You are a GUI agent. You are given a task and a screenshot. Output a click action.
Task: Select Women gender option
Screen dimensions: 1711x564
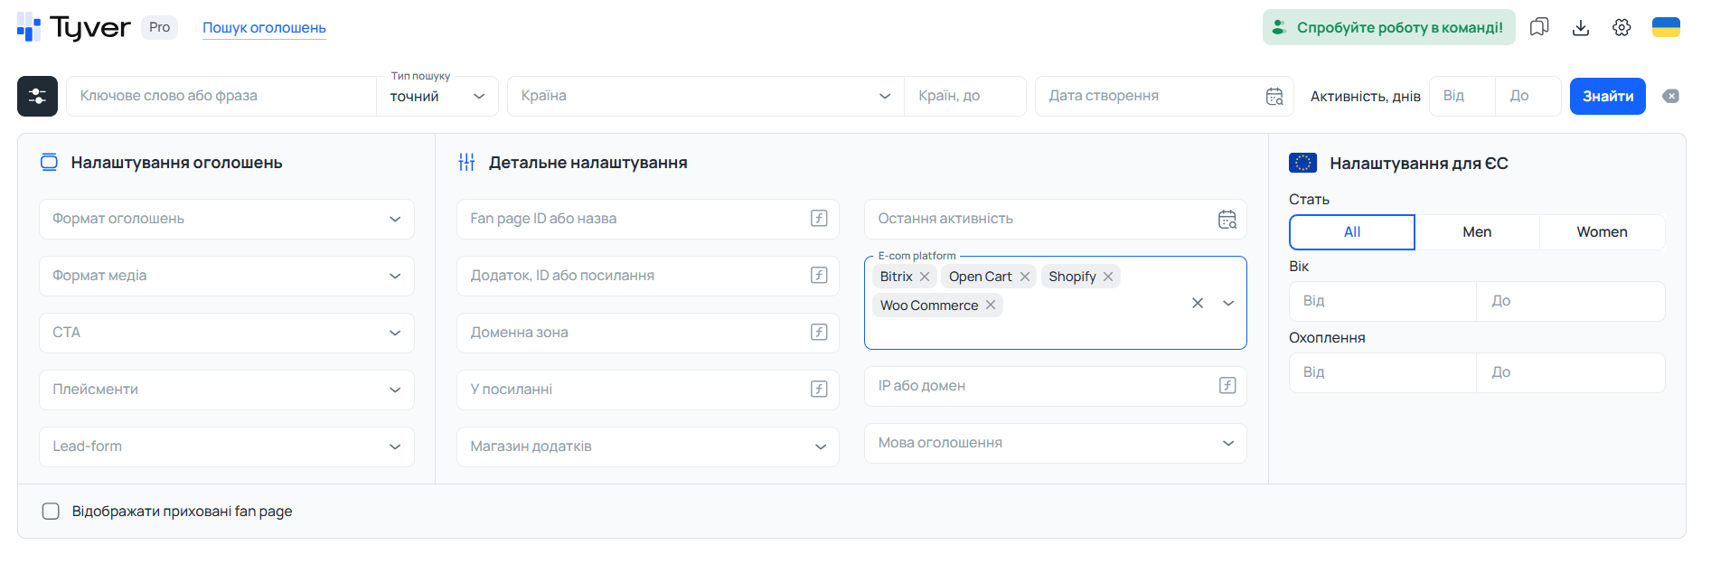coord(1603,232)
